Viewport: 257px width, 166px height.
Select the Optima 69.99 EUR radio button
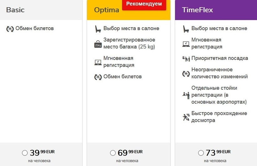[113, 153]
